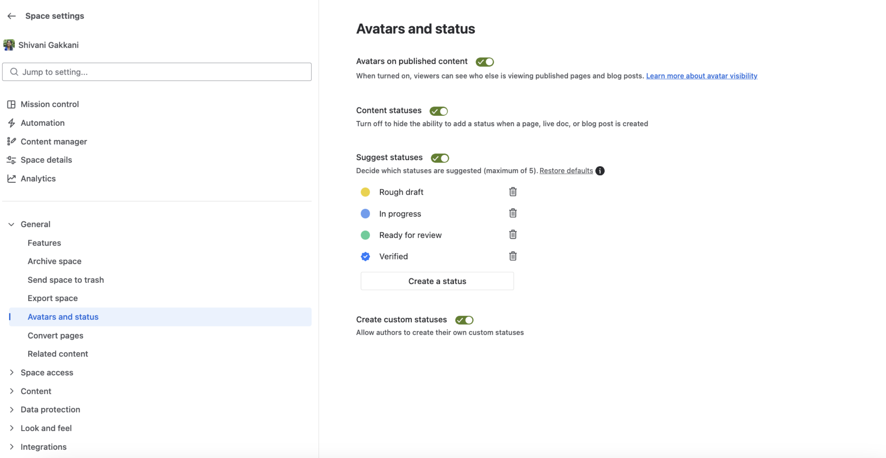The width and height of the screenshot is (886, 458).
Task: Click the yellow Rough draft color dot
Action: (x=365, y=192)
